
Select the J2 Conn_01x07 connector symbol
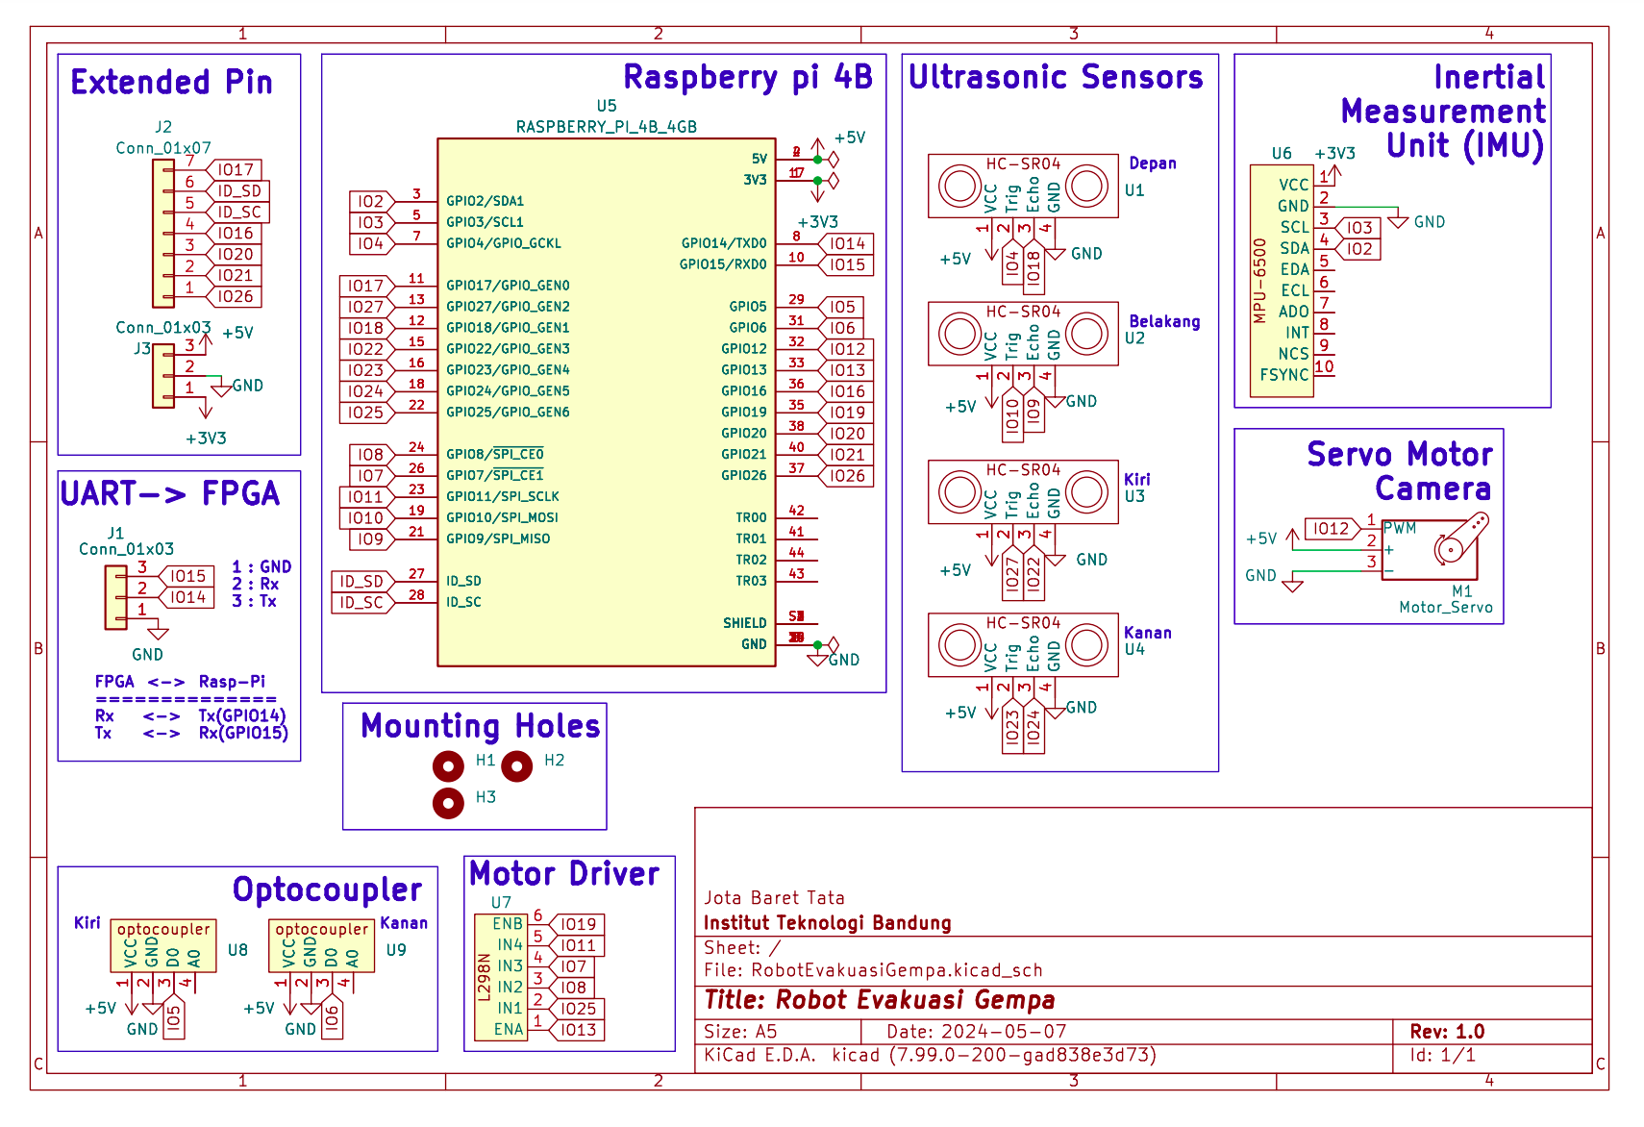pyautogui.click(x=163, y=234)
